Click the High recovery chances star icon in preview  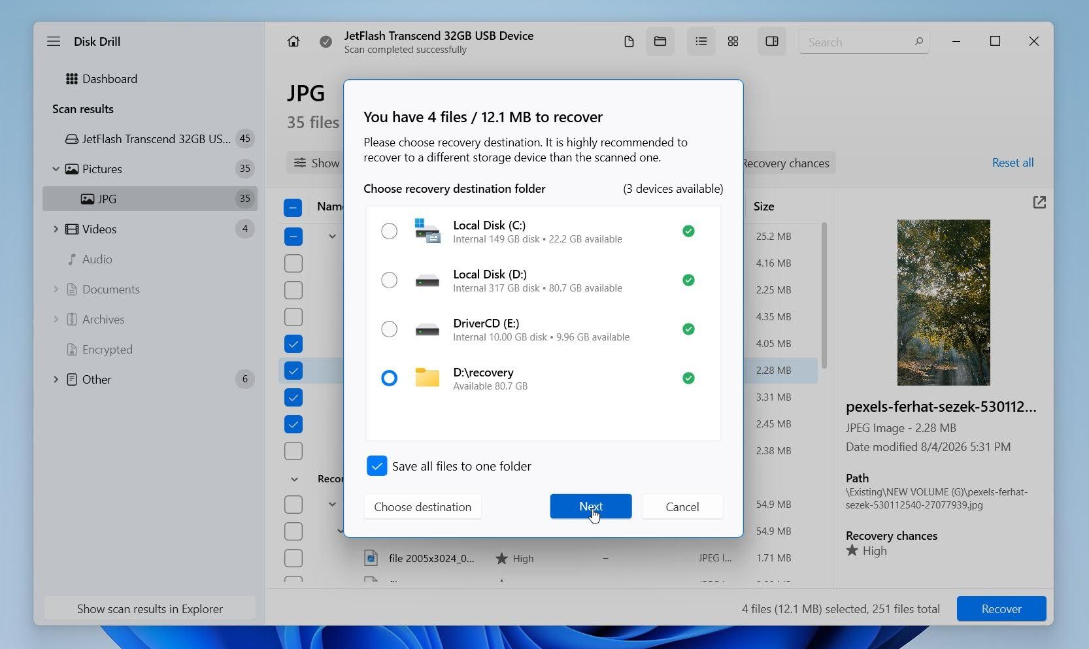(x=852, y=550)
